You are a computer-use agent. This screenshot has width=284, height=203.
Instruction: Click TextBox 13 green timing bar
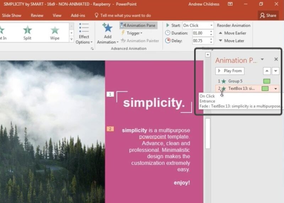(265, 89)
